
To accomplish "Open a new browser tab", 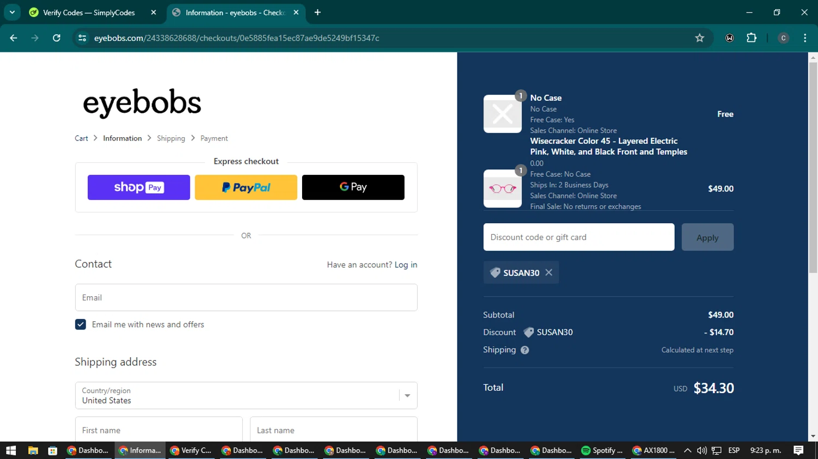I will (317, 13).
